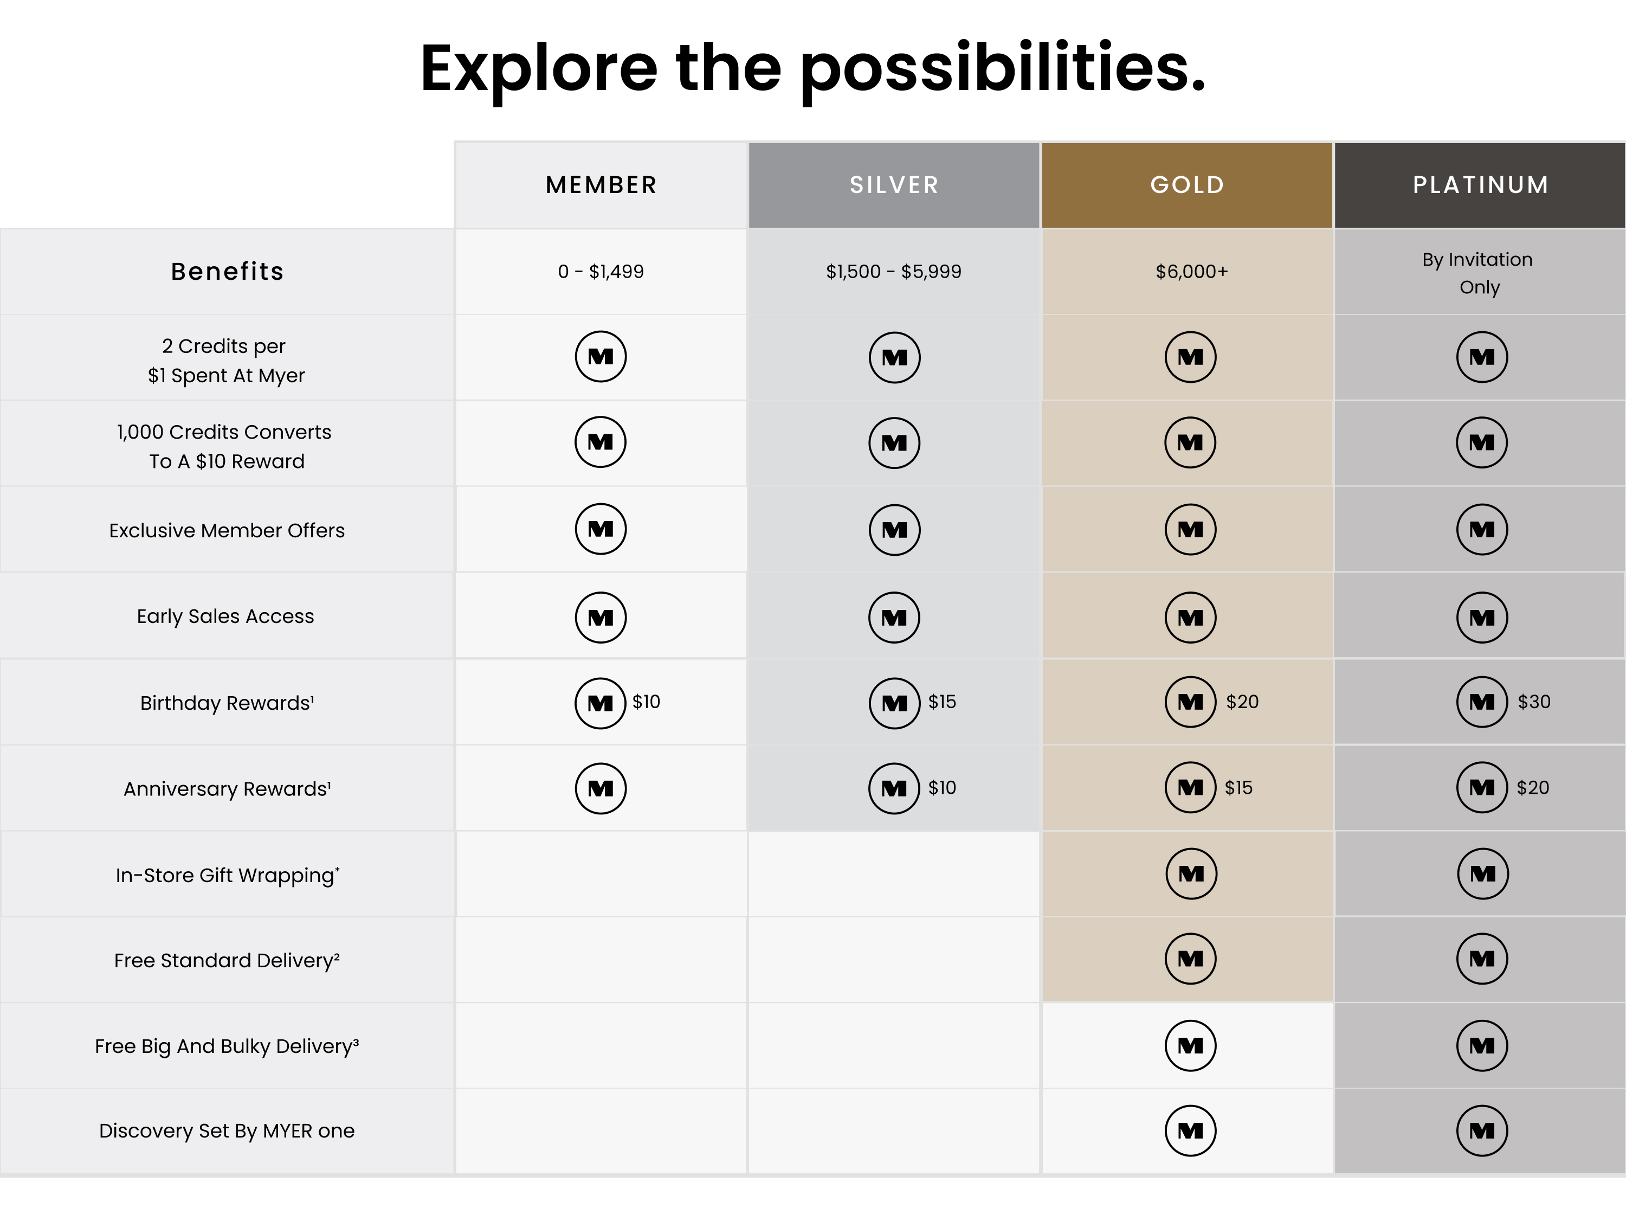This screenshot has width=1626, height=1221.
Task: Click the Free Standard Delivery label
Action: coord(227,961)
